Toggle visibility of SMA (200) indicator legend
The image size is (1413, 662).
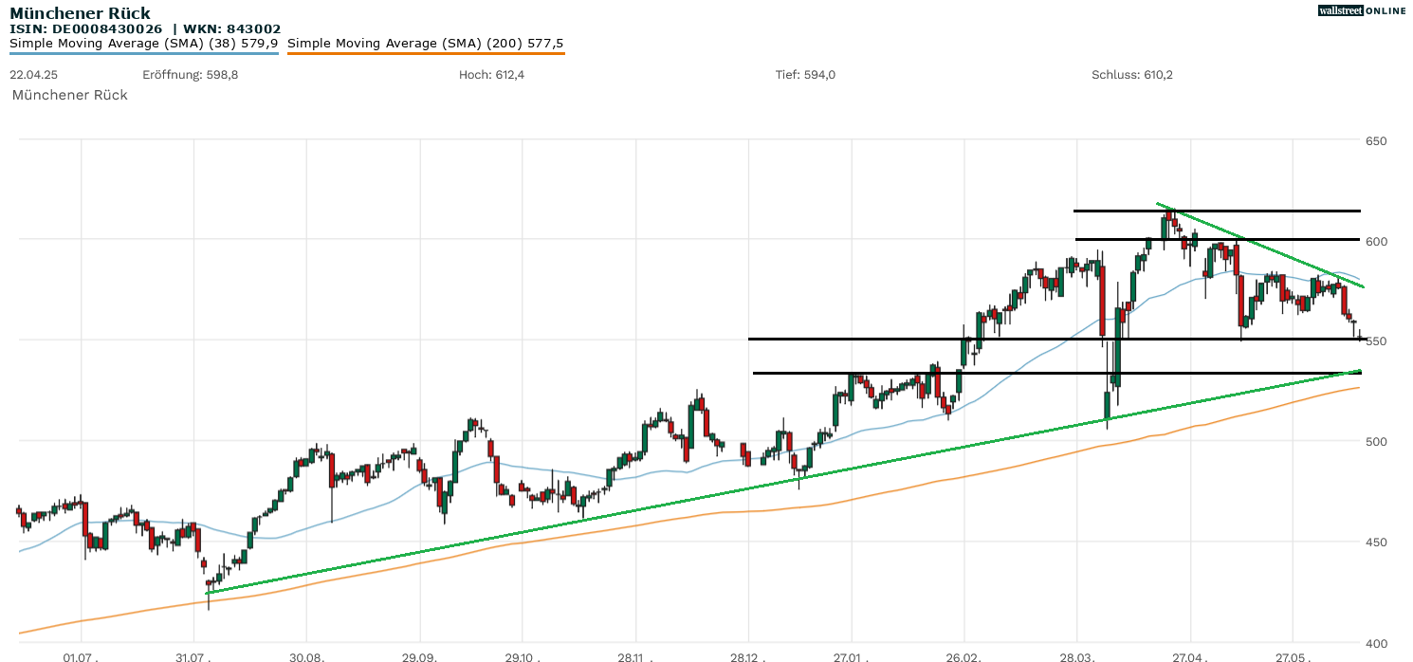[425, 43]
